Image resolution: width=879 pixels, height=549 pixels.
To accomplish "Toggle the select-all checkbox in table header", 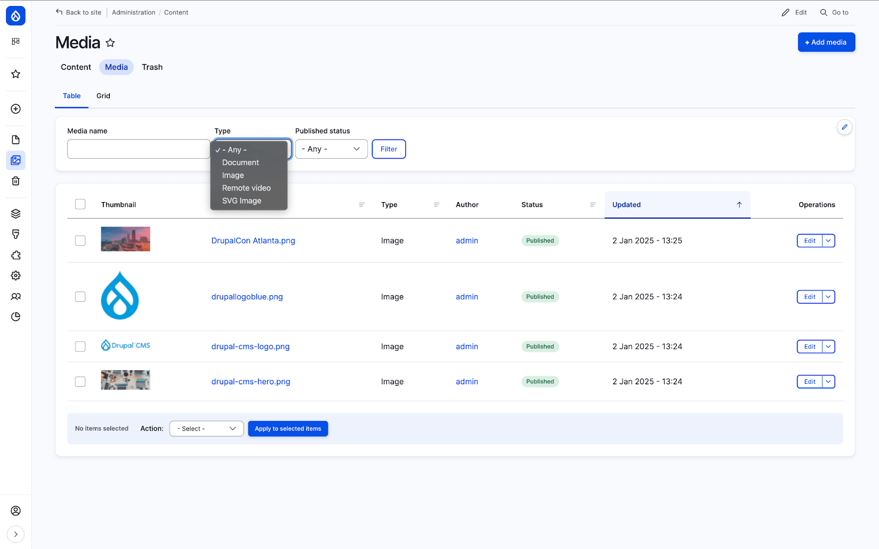I will click(x=80, y=204).
